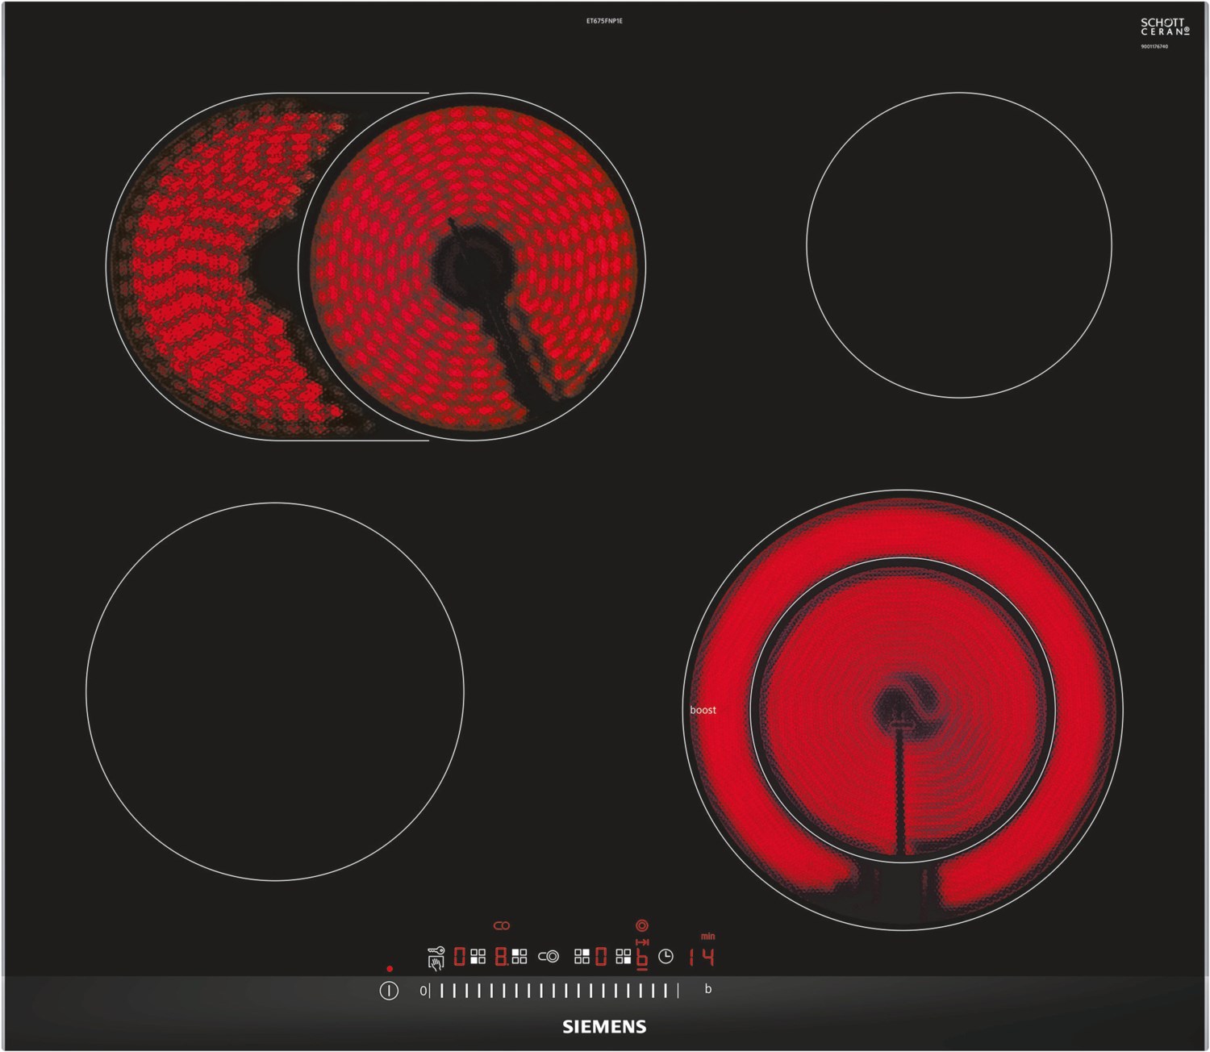Tap the clock timer icon

[x=665, y=957]
